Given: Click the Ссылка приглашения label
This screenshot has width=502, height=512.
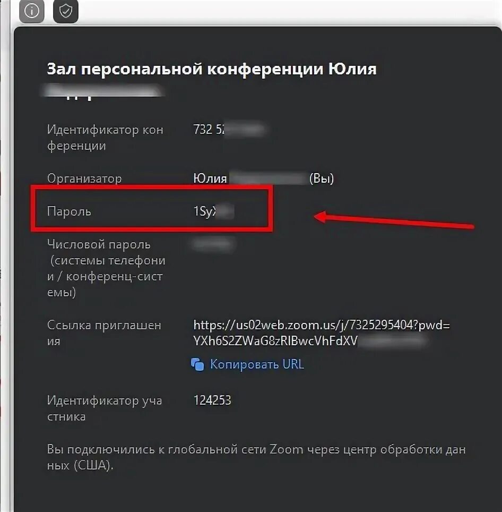Looking at the screenshot, I should click(105, 333).
